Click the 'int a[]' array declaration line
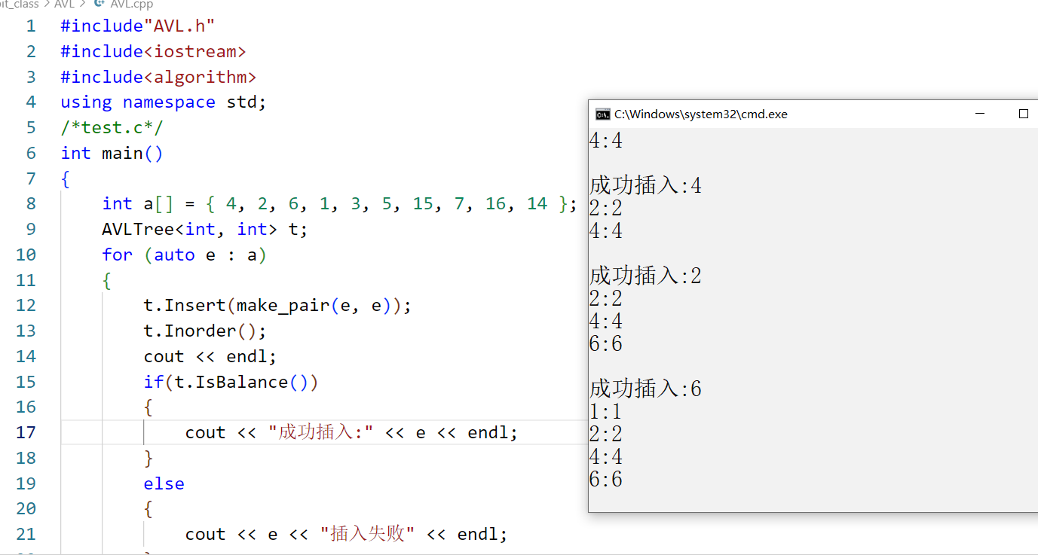The width and height of the screenshot is (1038, 558). coord(340,204)
